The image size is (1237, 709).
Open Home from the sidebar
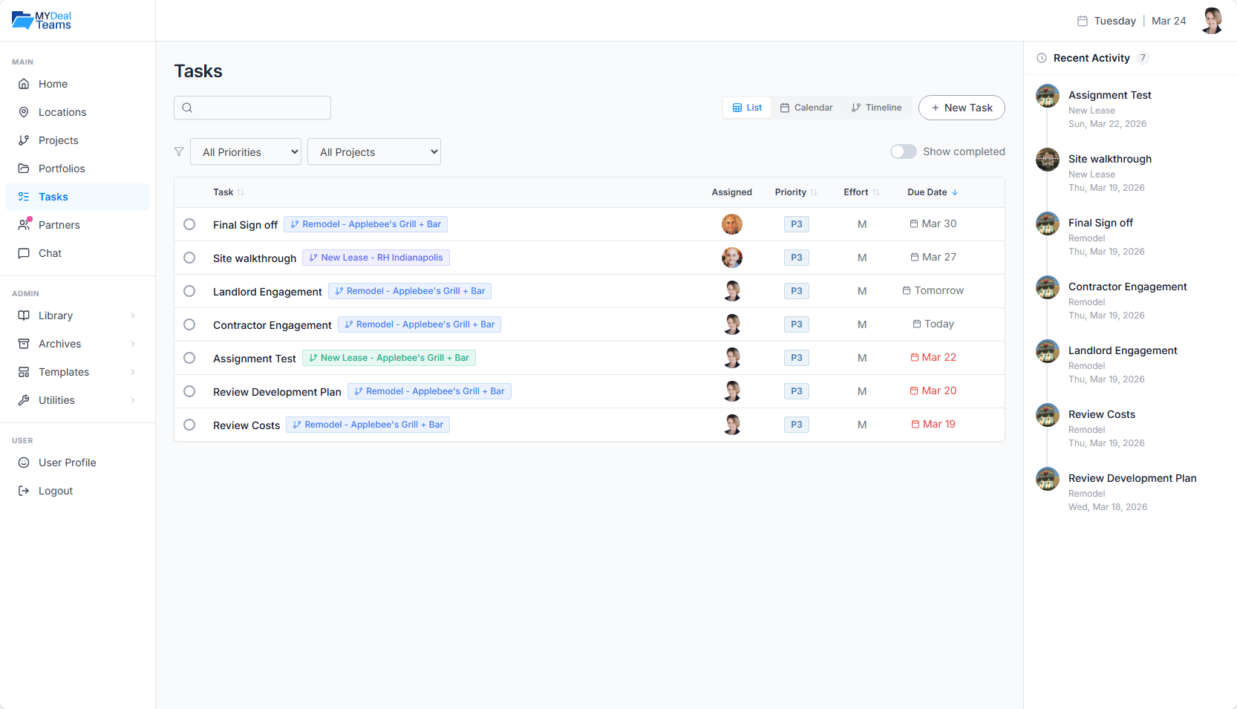tap(77, 84)
